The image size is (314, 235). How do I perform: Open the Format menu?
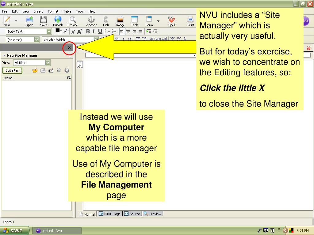click(x=53, y=11)
